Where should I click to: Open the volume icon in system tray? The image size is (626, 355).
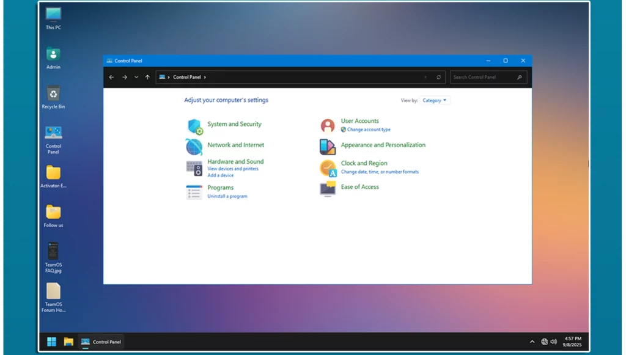pyautogui.click(x=553, y=342)
